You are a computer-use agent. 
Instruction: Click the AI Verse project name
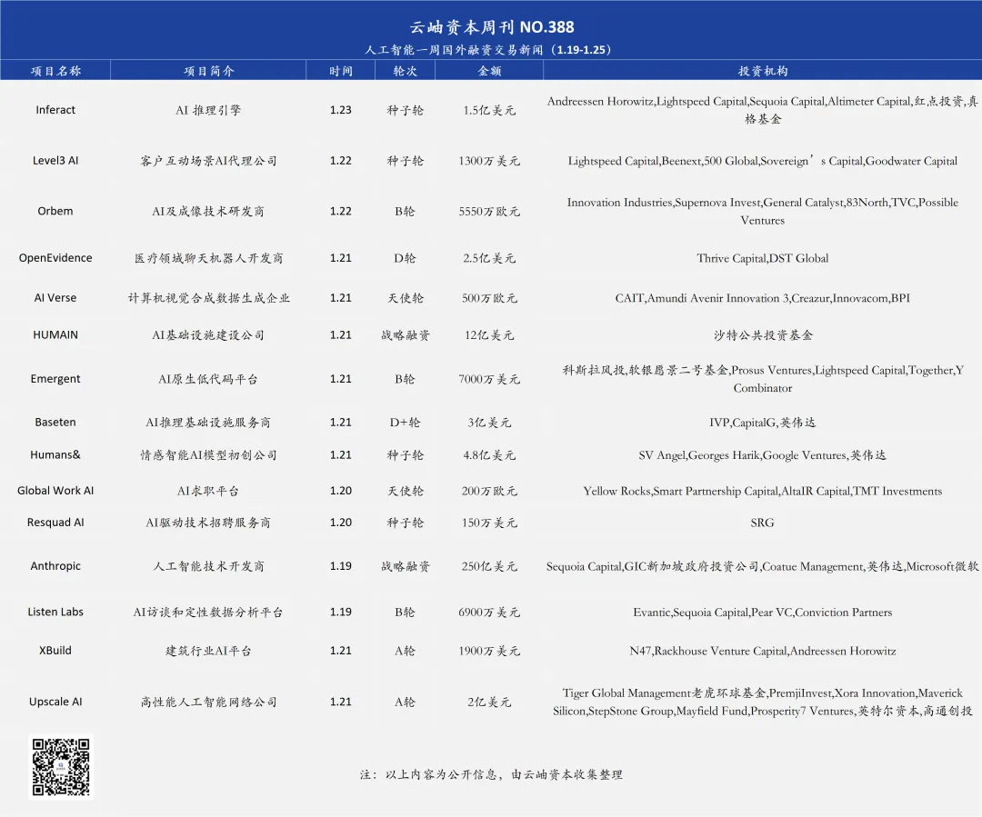(x=55, y=298)
